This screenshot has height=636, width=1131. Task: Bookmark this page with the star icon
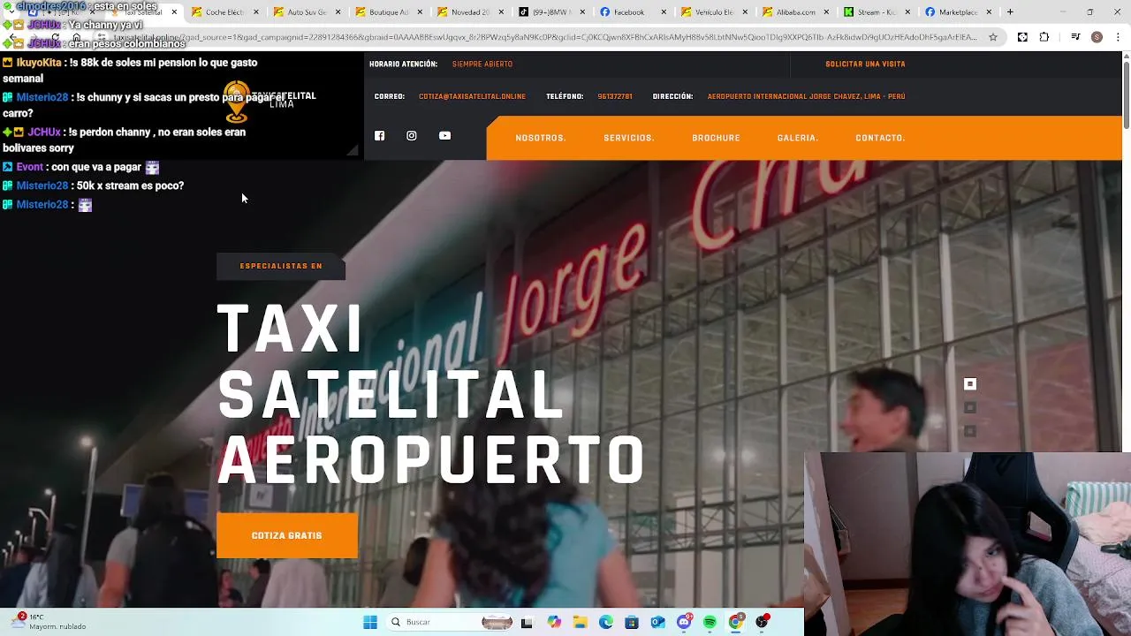(993, 37)
